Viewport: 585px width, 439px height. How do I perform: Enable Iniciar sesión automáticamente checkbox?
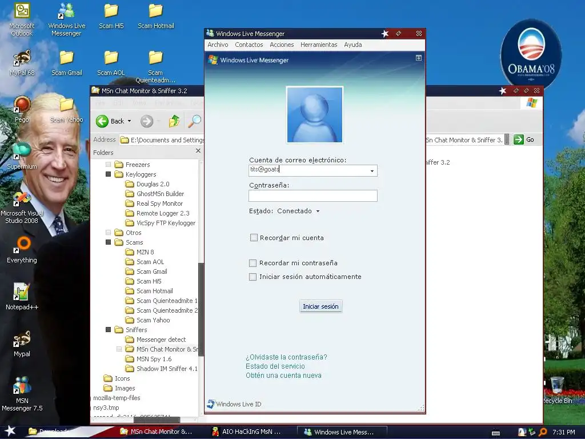click(x=253, y=277)
